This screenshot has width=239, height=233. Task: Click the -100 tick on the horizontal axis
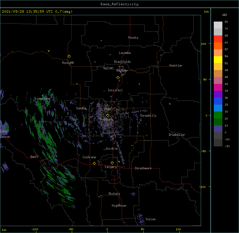click(x=35, y=229)
